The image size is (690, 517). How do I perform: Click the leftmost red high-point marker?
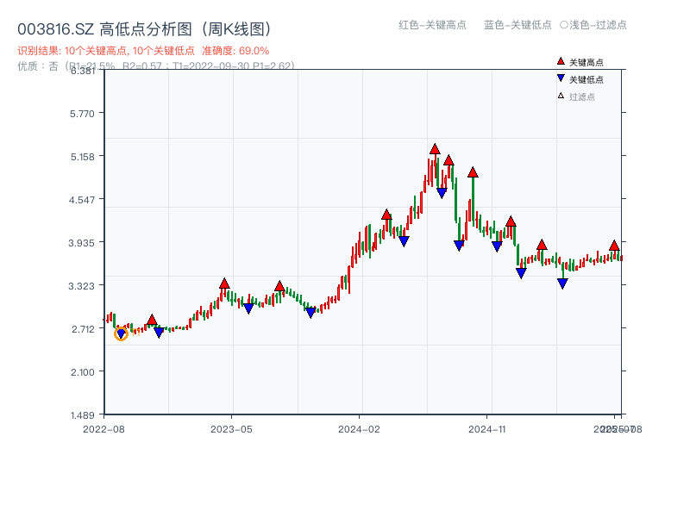click(x=152, y=320)
